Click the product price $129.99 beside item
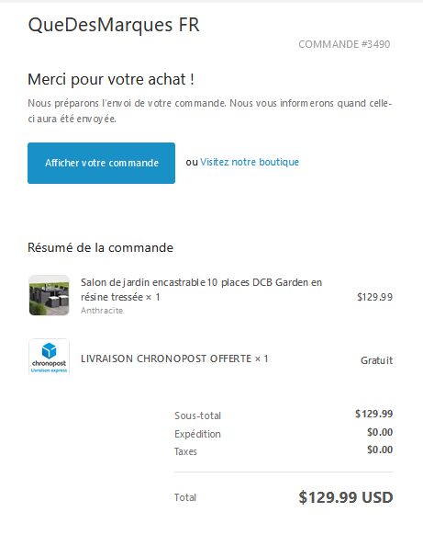The height and width of the screenshot is (535, 423). pos(374,297)
